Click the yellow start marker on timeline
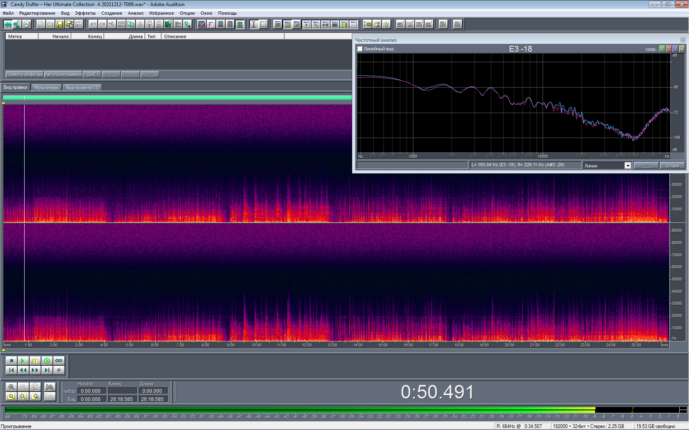This screenshot has height=430, width=689. [x=4, y=103]
